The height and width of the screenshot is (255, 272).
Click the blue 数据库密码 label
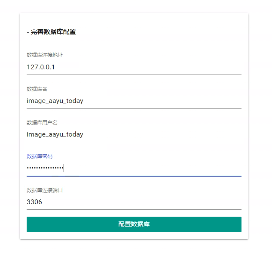pos(39,156)
